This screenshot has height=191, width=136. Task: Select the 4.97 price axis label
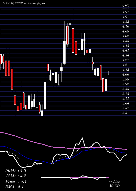point(126,12)
